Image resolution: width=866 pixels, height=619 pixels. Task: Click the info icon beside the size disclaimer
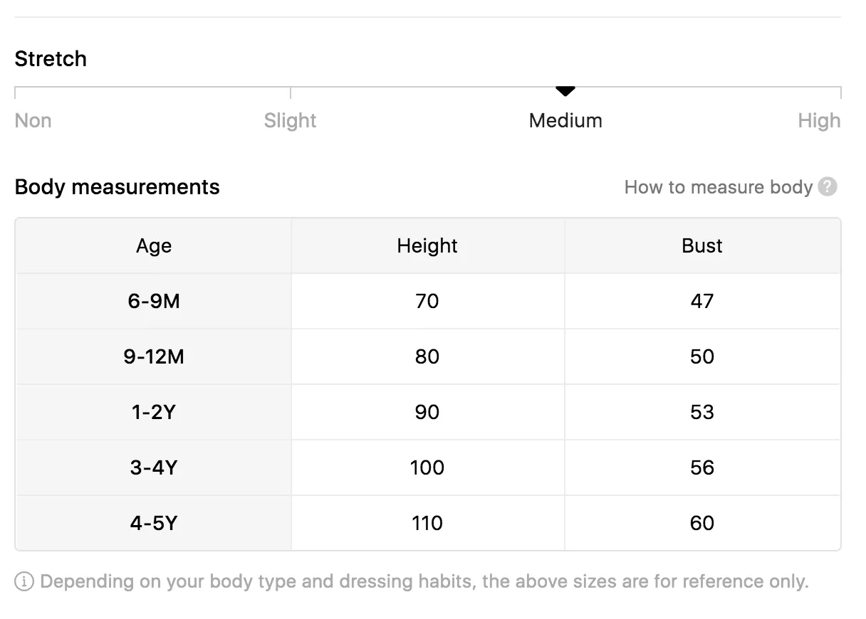(x=24, y=582)
